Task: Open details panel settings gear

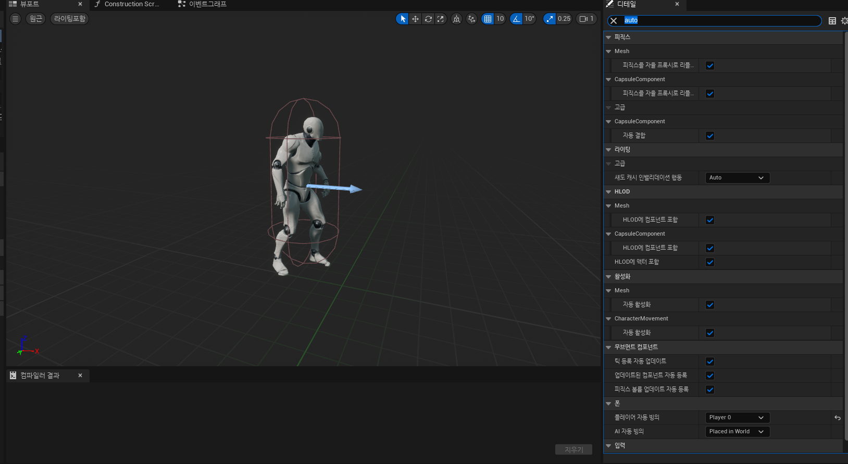Action: 844,21
